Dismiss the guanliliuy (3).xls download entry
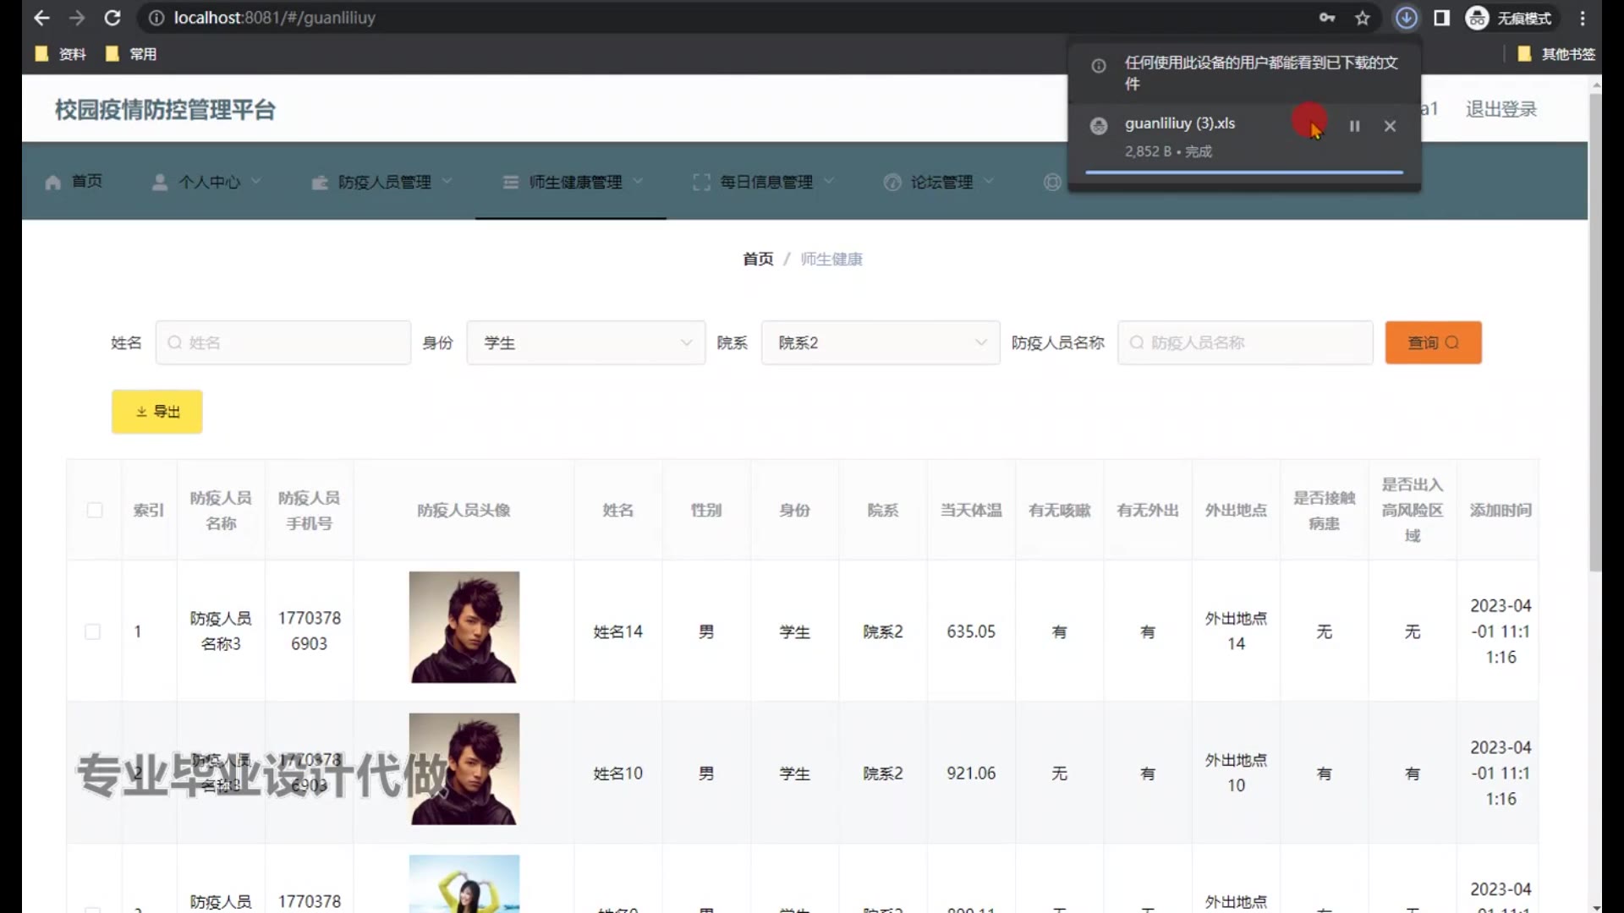1624x913 pixels. coord(1390,126)
